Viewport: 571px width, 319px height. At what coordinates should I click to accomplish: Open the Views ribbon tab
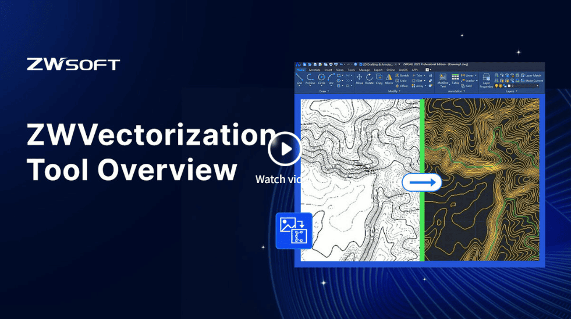coord(340,70)
